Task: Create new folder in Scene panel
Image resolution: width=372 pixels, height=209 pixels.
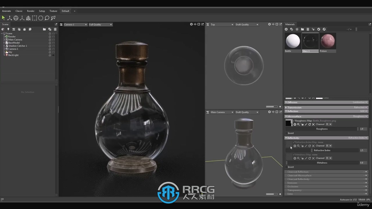Action: 44,29
